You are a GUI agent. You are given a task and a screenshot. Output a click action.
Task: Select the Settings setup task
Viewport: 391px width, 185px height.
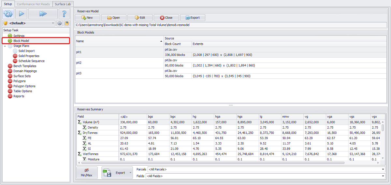pos(19,36)
